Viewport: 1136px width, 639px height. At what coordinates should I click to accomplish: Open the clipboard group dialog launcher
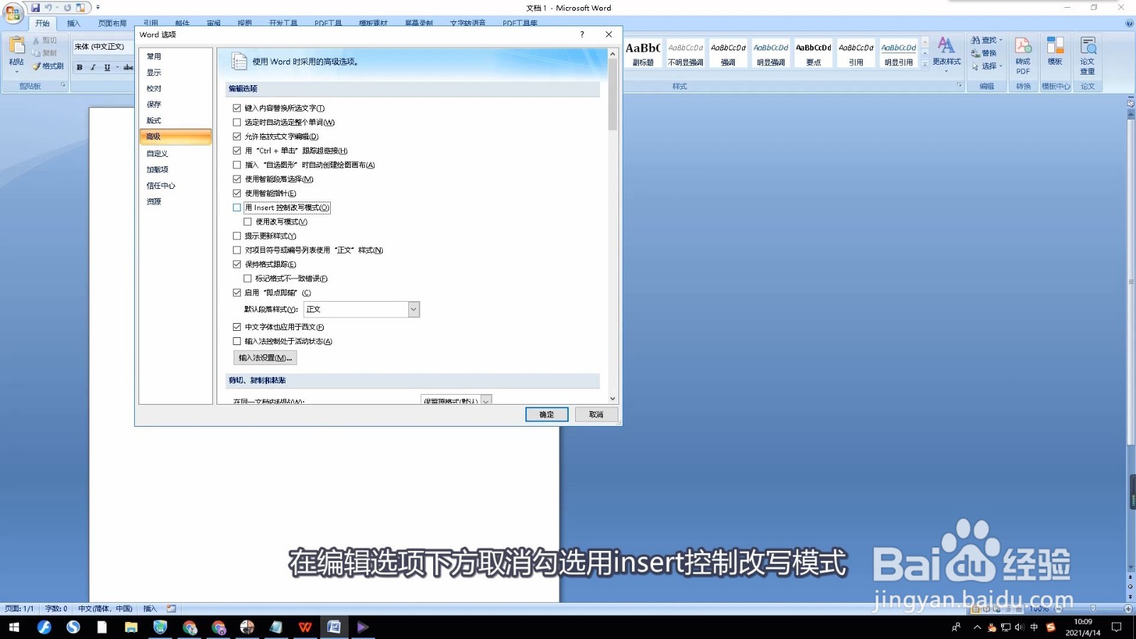(63, 85)
